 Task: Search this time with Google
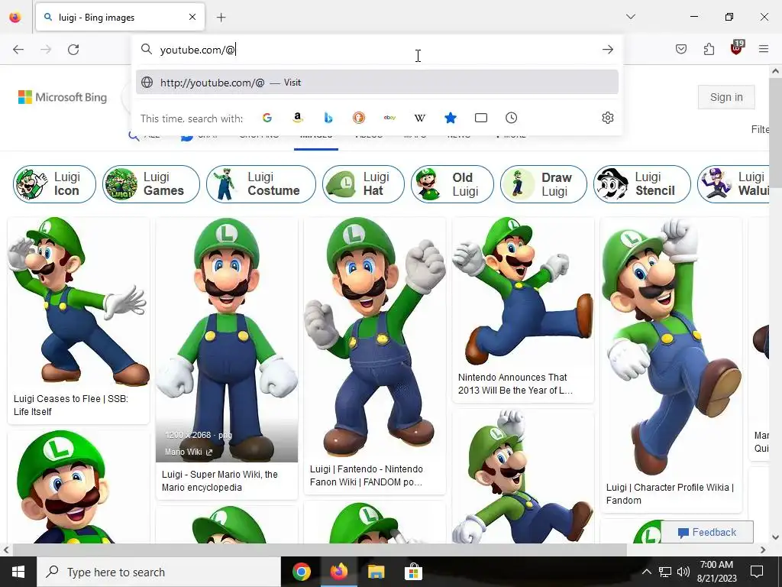click(x=267, y=118)
